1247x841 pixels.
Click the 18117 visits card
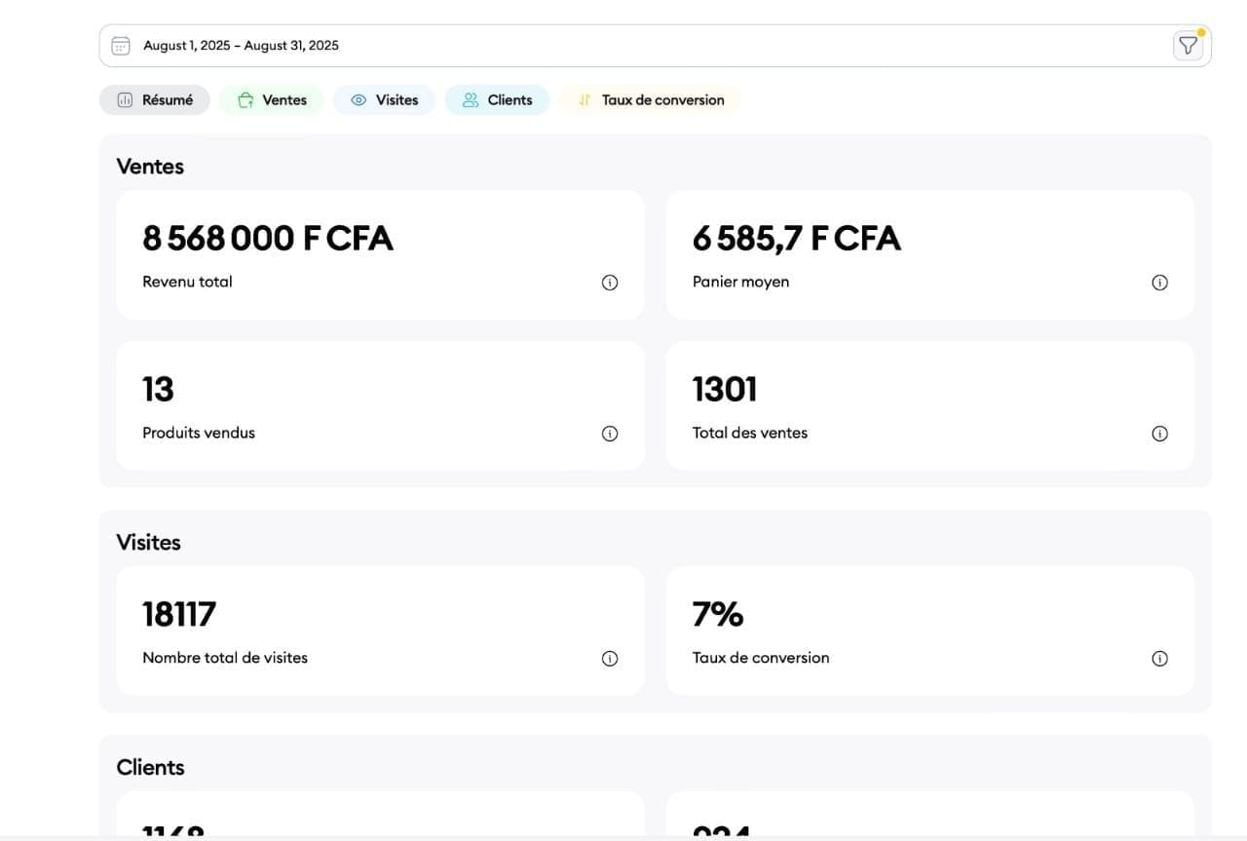click(x=380, y=631)
